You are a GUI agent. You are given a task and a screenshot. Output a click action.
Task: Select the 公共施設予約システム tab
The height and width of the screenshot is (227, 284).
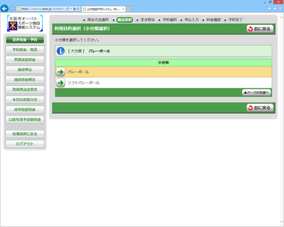[103, 9]
